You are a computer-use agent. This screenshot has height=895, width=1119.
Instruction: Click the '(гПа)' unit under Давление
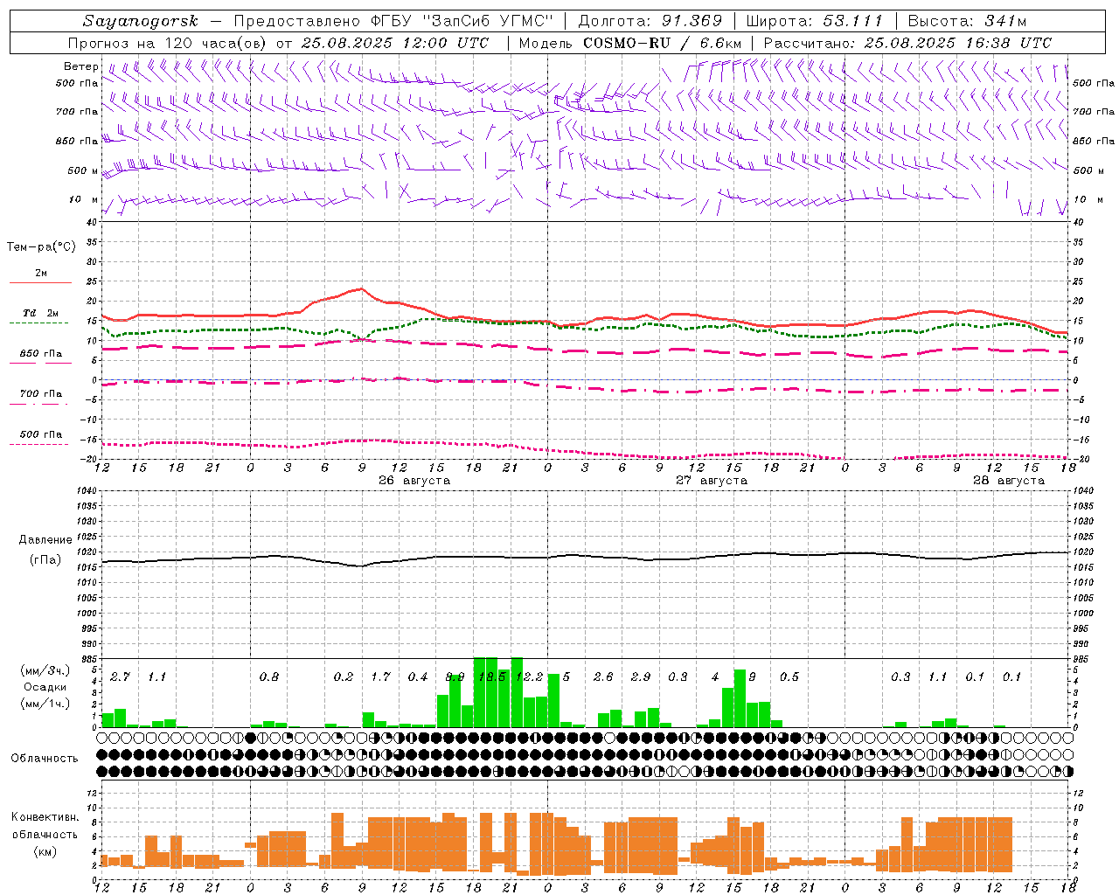point(45,559)
